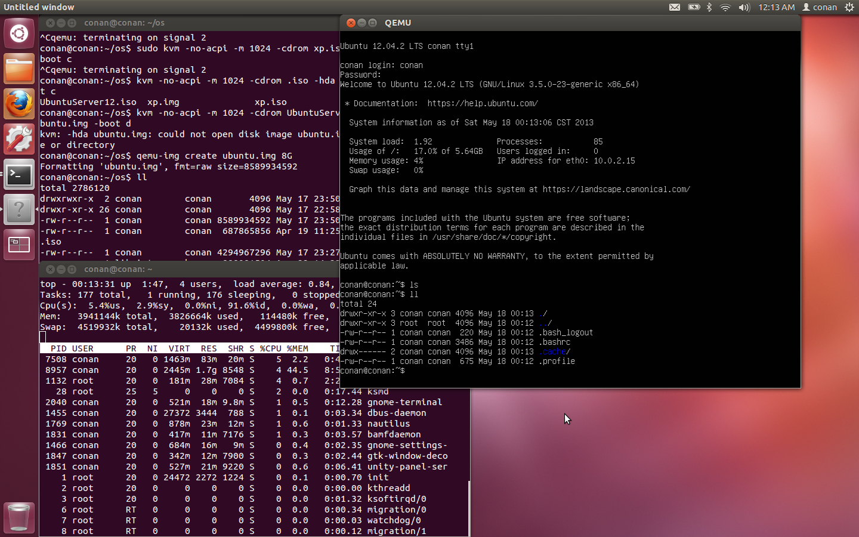The height and width of the screenshot is (537, 859).
Task: Select the kthreadd process row
Action: pyautogui.click(x=255, y=488)
